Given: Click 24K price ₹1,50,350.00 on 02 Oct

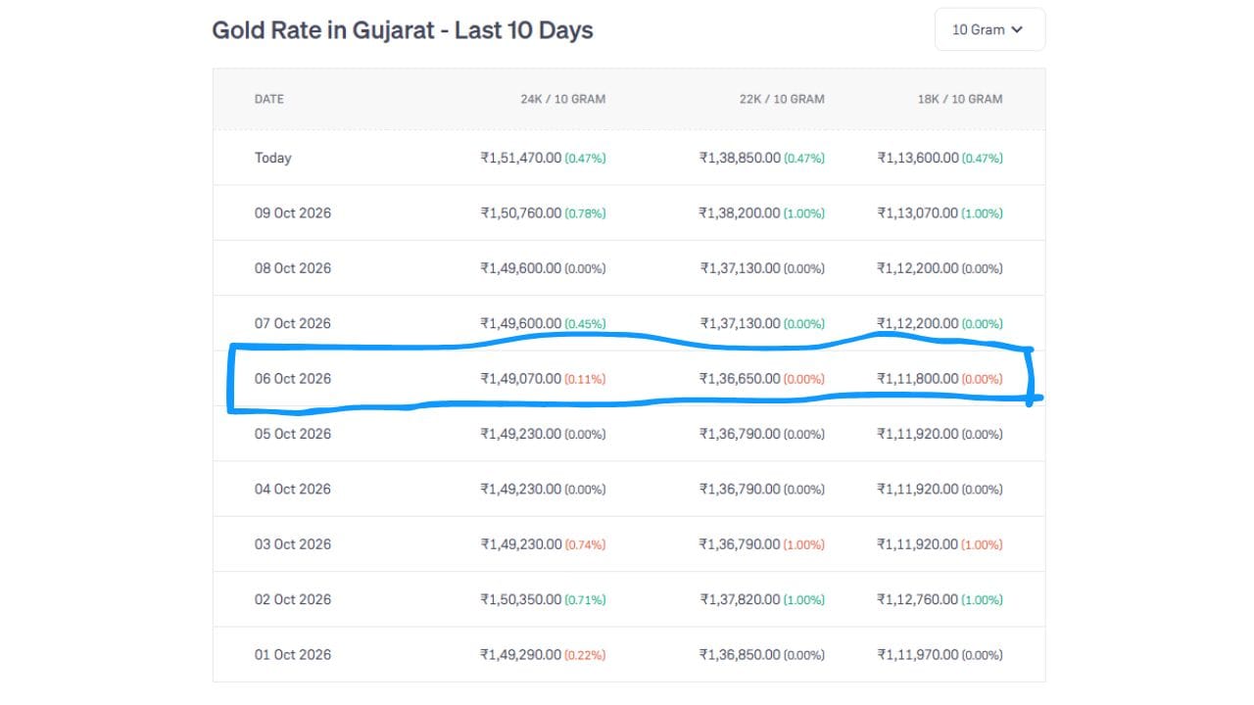Looking at the screenshot, I should pyautogui.click(x=521, y=599).
